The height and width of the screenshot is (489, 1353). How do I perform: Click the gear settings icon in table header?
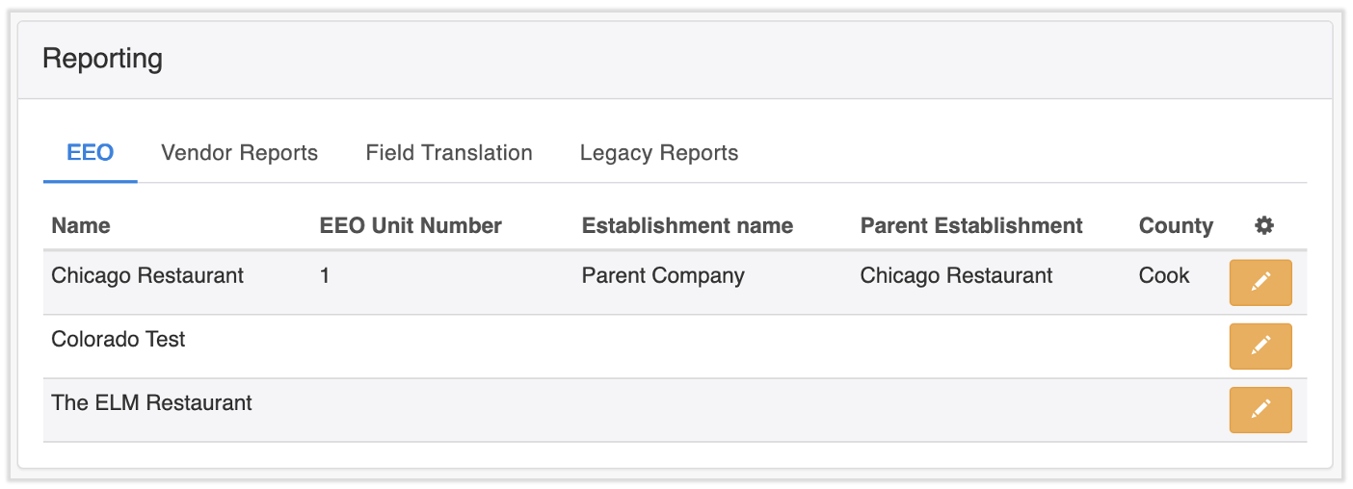click(1264, 226)
